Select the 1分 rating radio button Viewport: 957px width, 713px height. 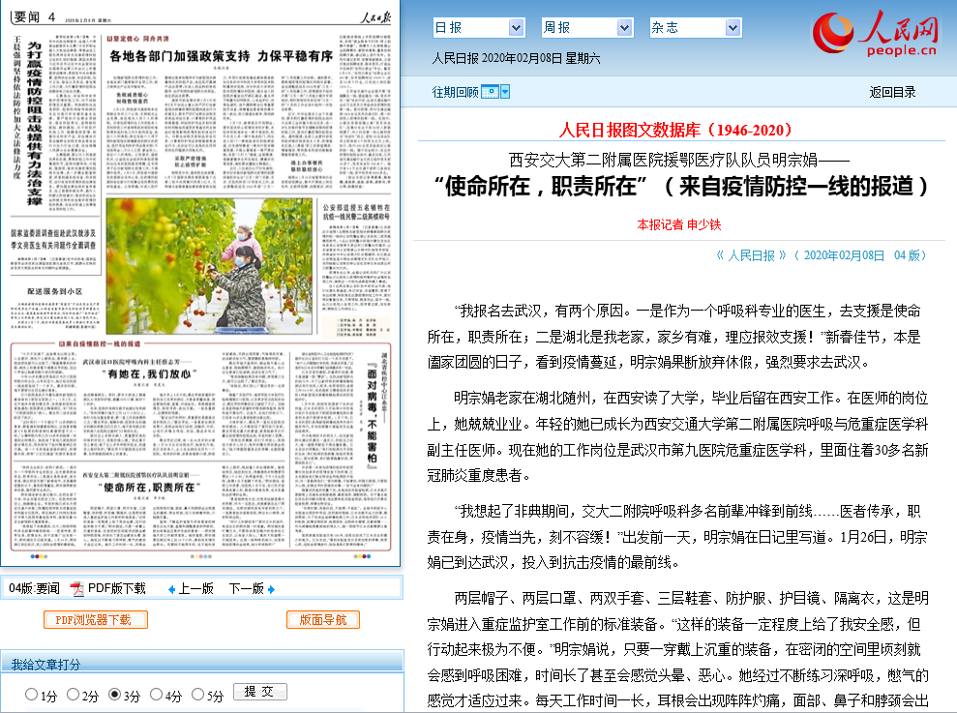(x=31, y=695)
